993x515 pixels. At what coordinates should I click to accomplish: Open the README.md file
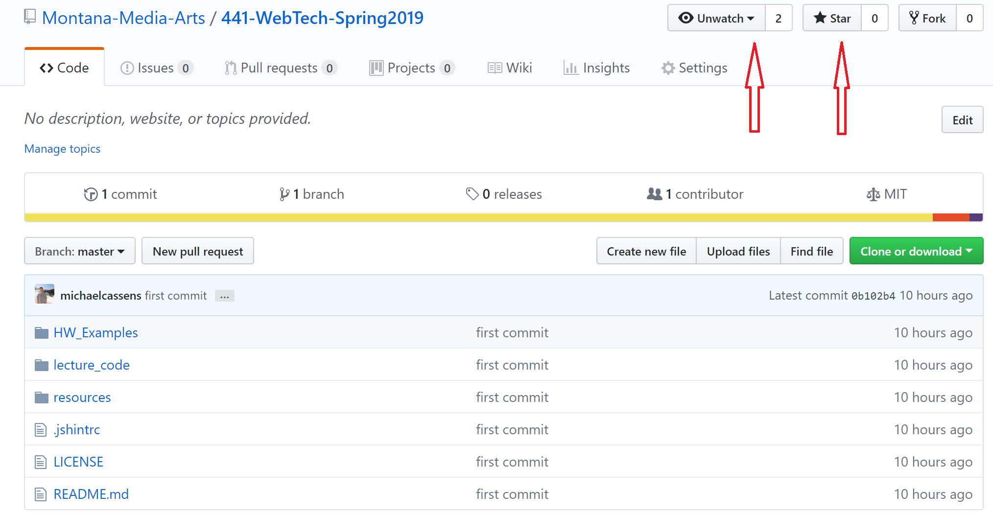coord(91,494)
